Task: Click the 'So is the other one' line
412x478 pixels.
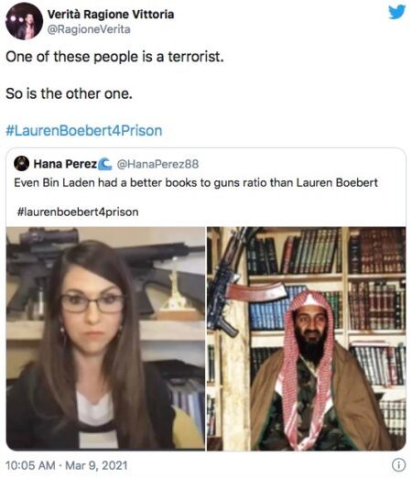Action: coord(69,93)
